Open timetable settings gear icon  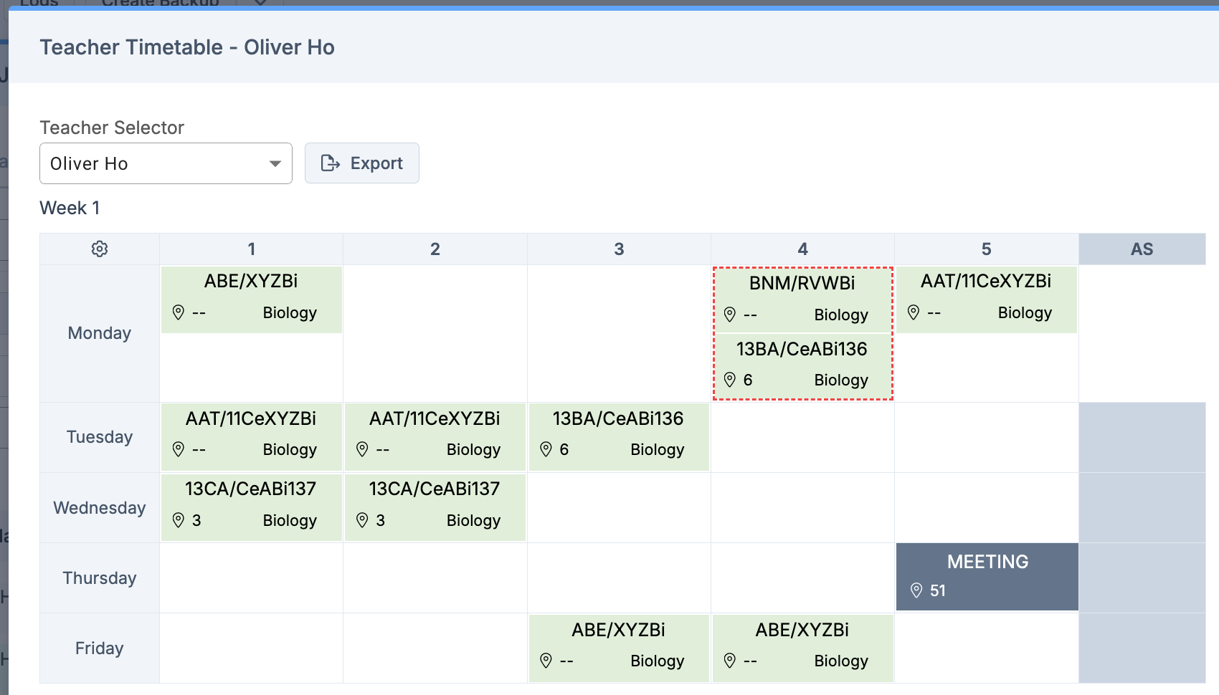click(100, 249)
